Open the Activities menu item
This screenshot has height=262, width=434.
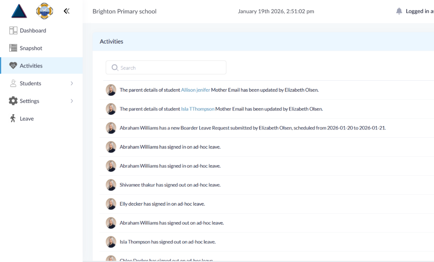click(x=31, y=66)
